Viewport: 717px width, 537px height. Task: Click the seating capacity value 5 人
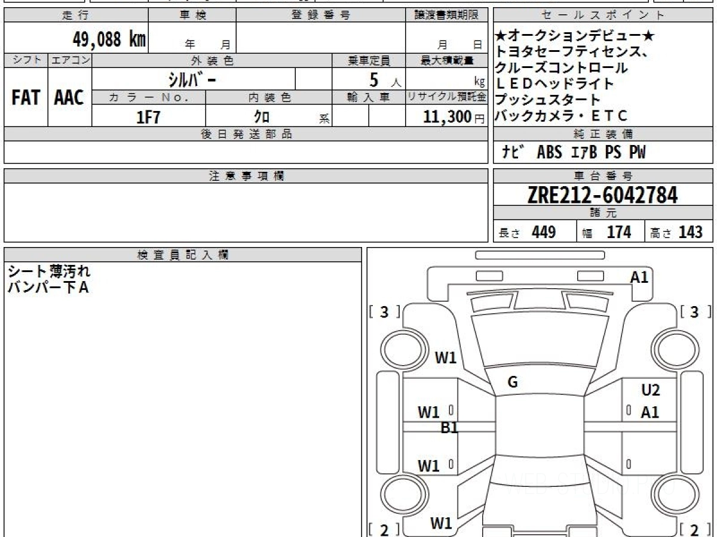(385, 79)
